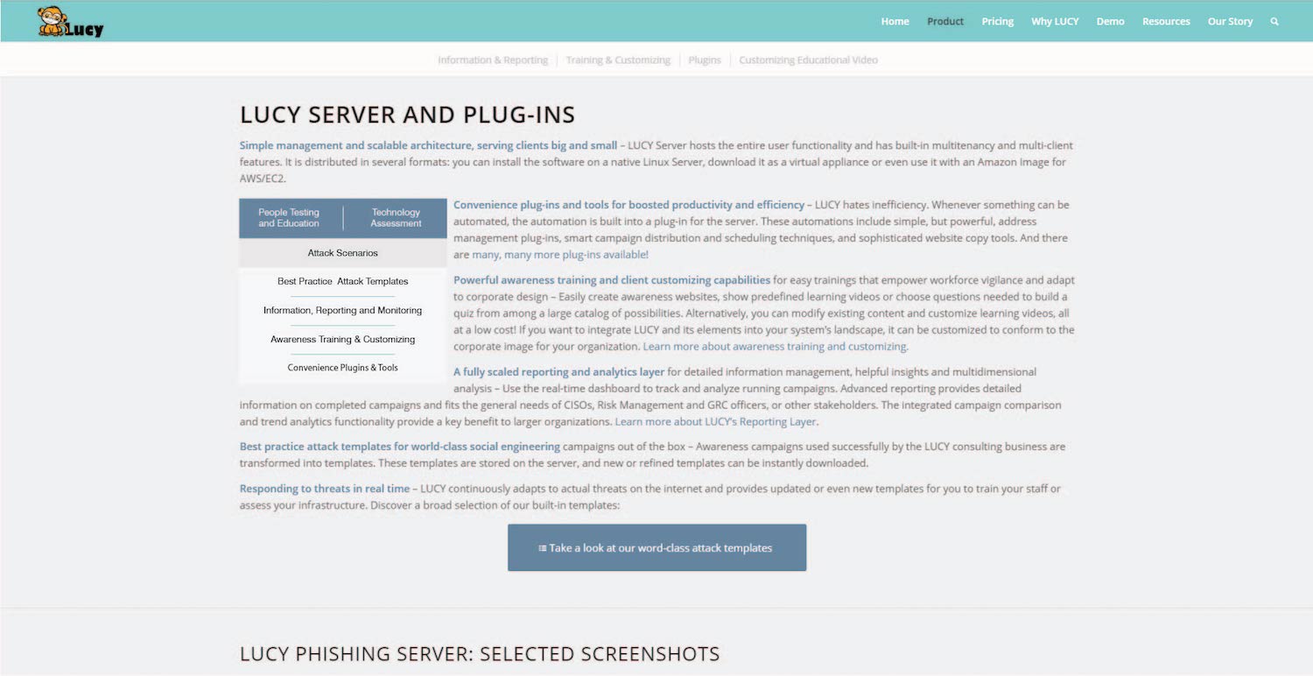The image size is (1313, 676).
Task: Click 'Powerful awareness training and client customizing capabilities' text
Action: (612, 280)
